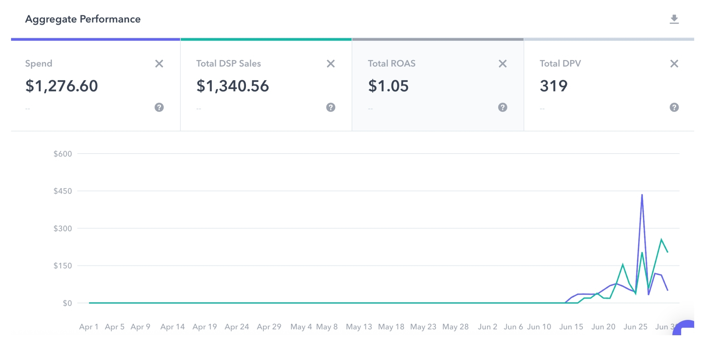
Task: Show help info for Total DSP Sales
Action: click(330, 107)
